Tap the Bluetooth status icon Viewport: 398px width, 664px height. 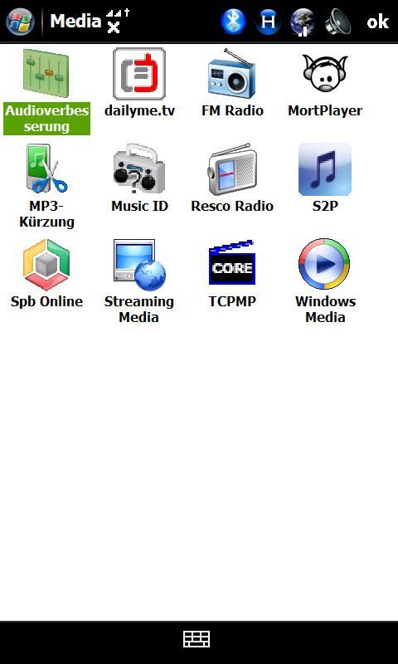point(234,22)
